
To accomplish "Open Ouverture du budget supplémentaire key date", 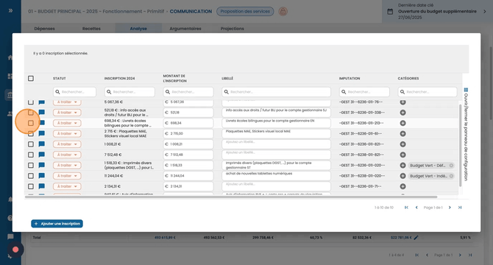I will (437, 11).
